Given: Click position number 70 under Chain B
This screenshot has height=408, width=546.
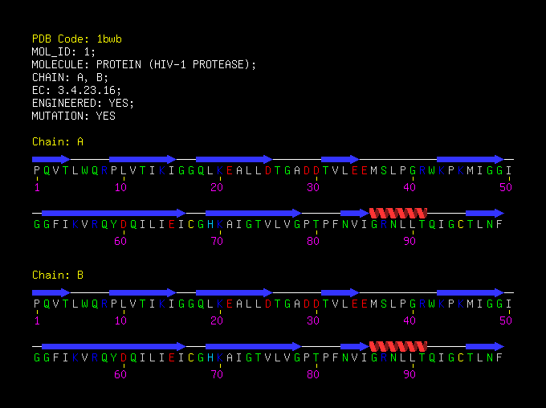Looking at the screenshot, I should 217,374.
